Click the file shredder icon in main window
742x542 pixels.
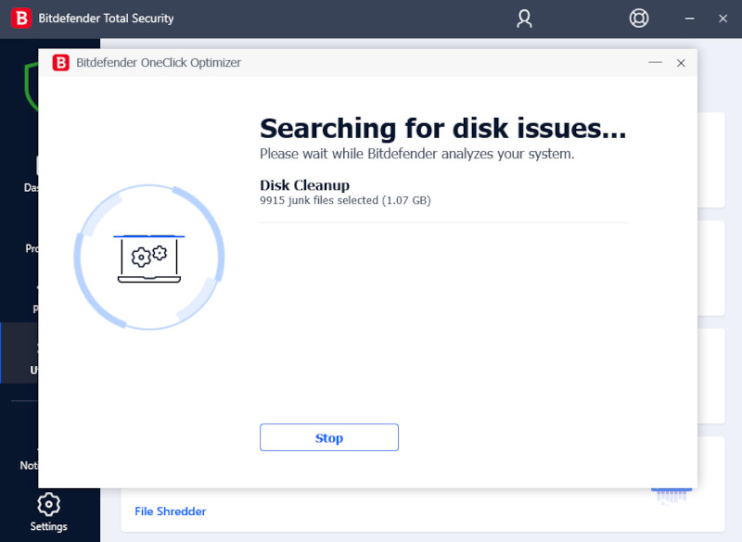tap(671, 497)
